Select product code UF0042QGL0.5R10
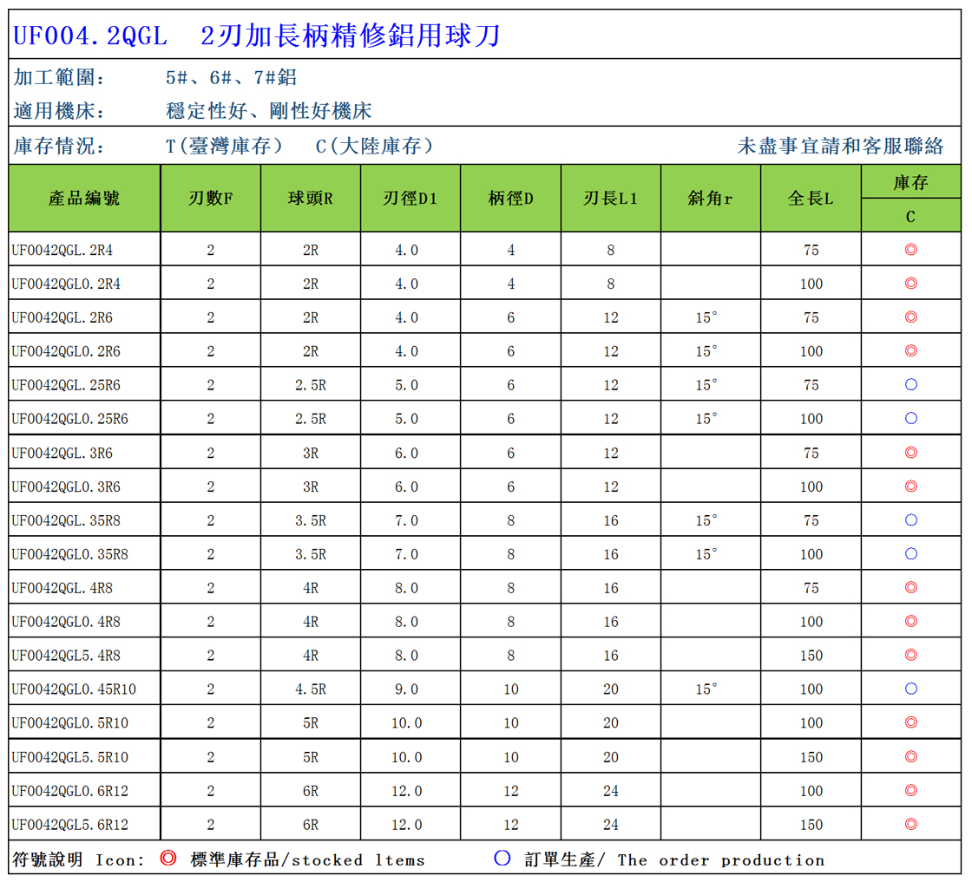 click(x=69, y=722)
